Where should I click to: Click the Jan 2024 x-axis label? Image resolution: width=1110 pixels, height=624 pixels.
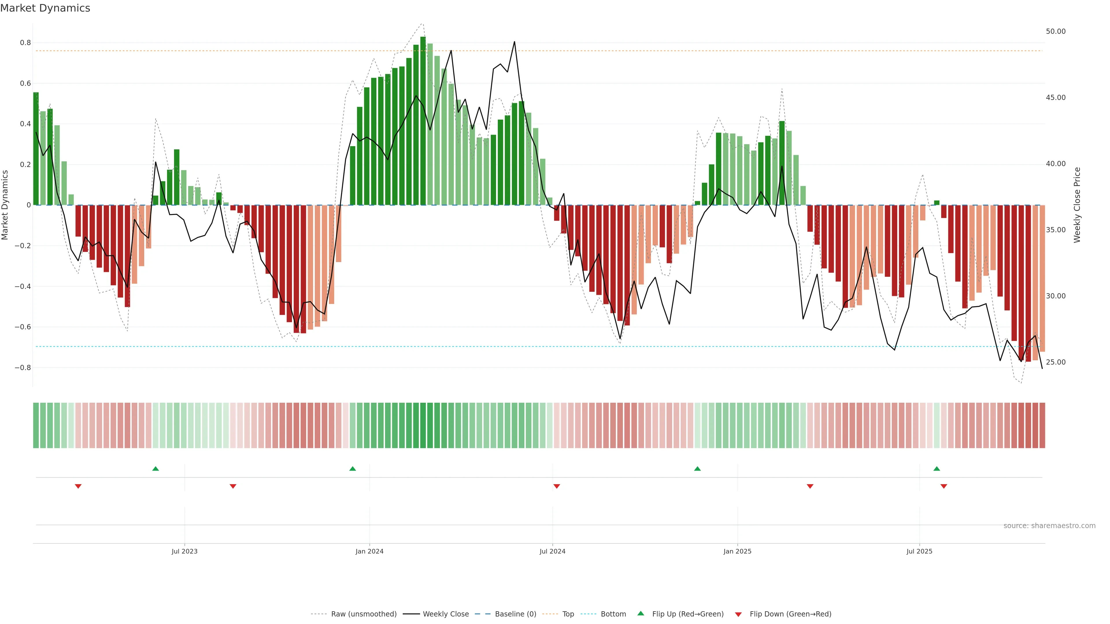[x=369, y=551]
